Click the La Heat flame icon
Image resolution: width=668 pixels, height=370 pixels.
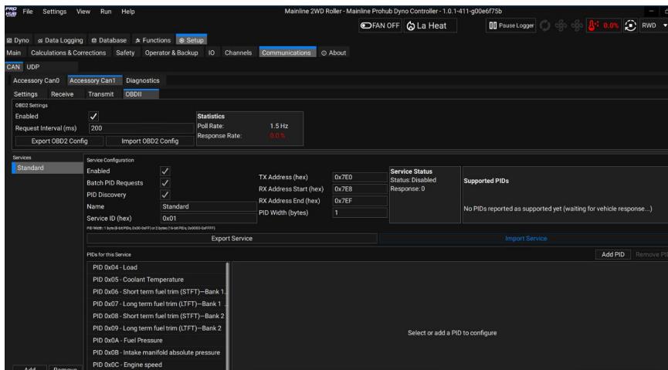411,25
